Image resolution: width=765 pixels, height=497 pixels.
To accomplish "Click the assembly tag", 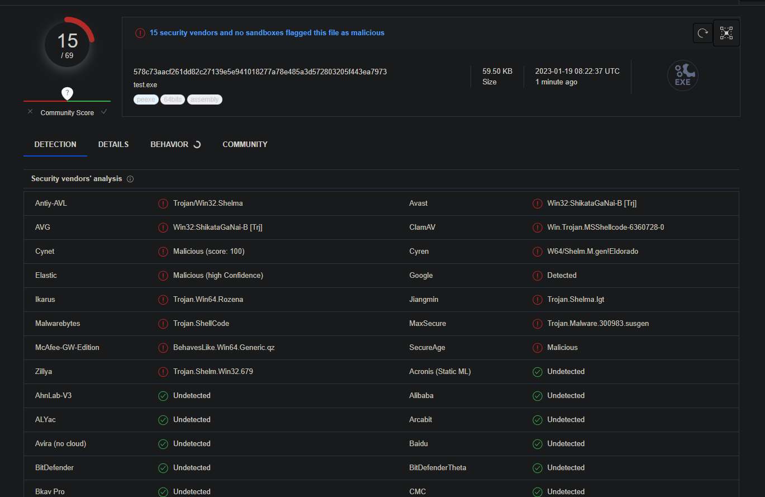I will (x=205, y=100).
